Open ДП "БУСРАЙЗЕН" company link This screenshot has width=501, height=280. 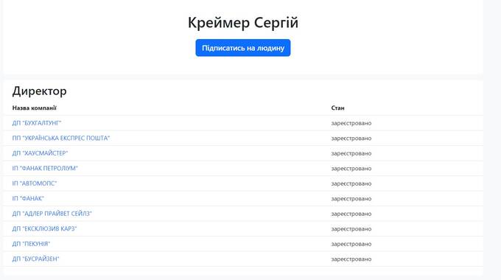(36, 259)
